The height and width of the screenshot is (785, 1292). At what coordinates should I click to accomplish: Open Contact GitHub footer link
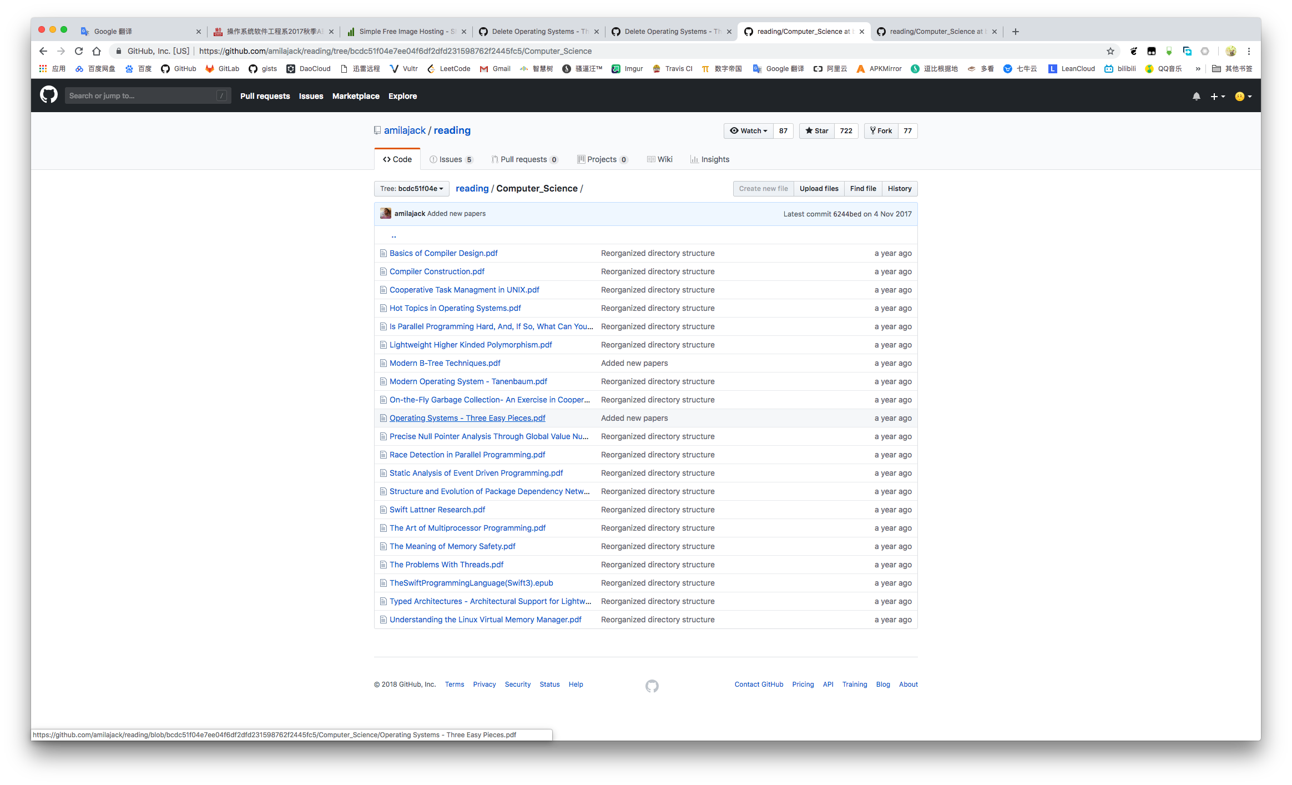click(759, 685)
